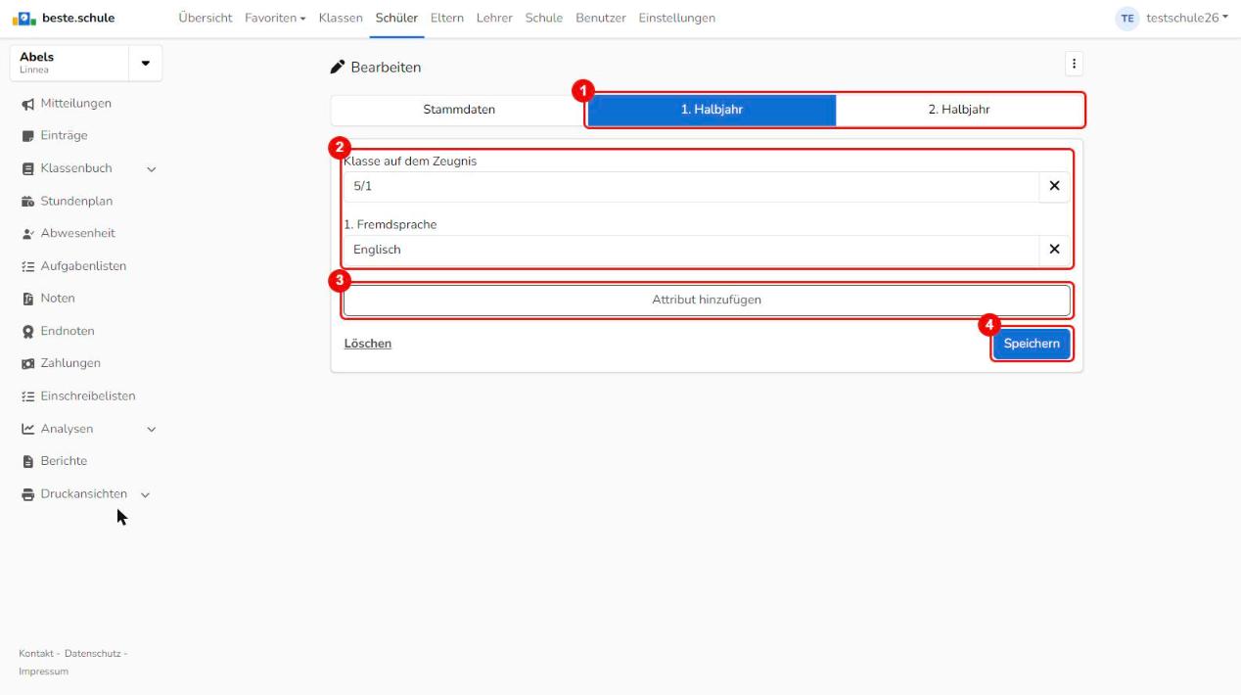
Task: Click the Zahlungen money icon
Action: click(x=27, y=363)
